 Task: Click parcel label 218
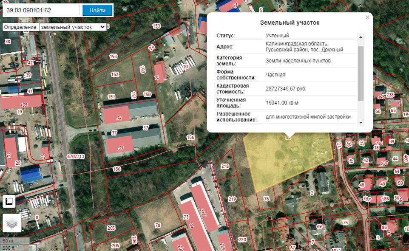pos(225,166)
